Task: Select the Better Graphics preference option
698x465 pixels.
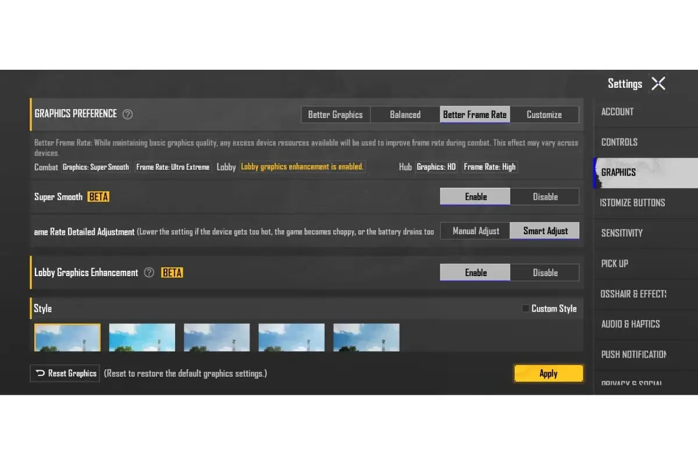Action: (335, 115)
